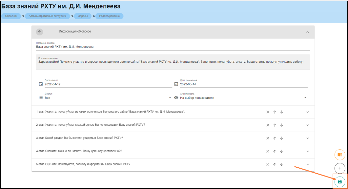This screenshot has height=189, width=348.
Task: Move 2 этап question down
Action: pyautogui.click(x=282, y=125)
